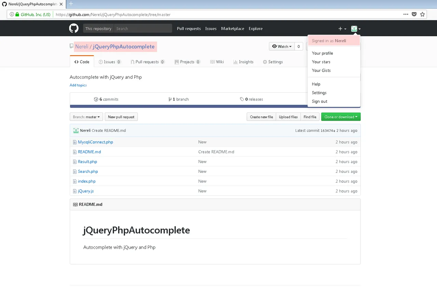
Task: Click the watchers count 0 badge
Action: click(299, 46)
